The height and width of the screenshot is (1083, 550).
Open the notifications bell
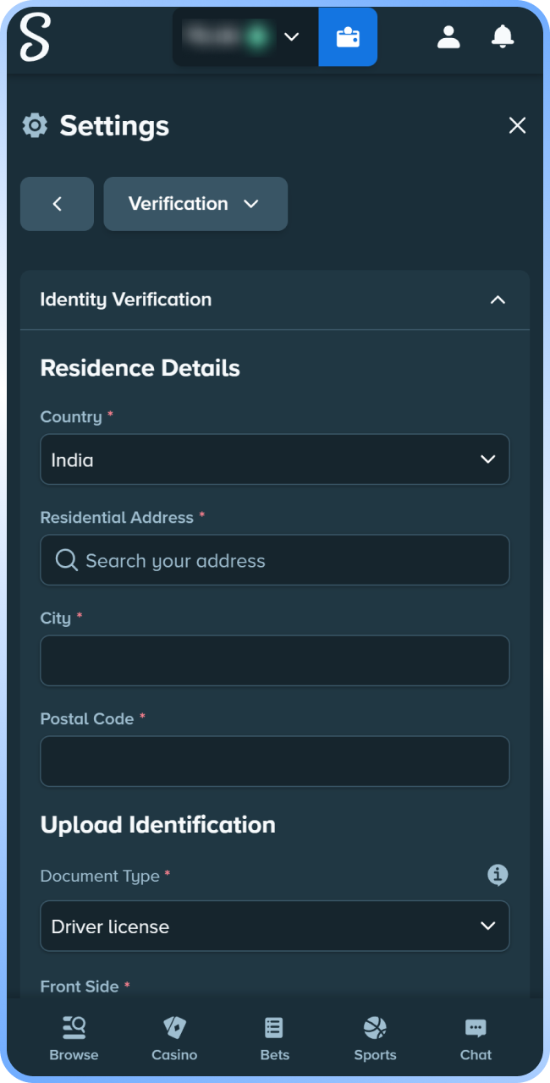tap(503, 36)
